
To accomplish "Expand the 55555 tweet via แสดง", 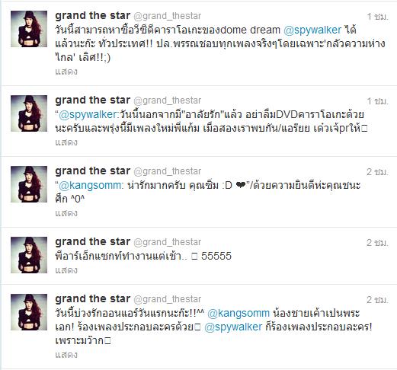I will 66,270.
